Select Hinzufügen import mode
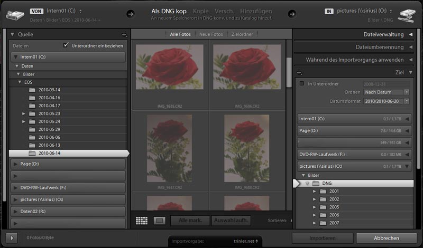This screenshot has height=248, width=423. pyautogui.click(x=256, y=11)
